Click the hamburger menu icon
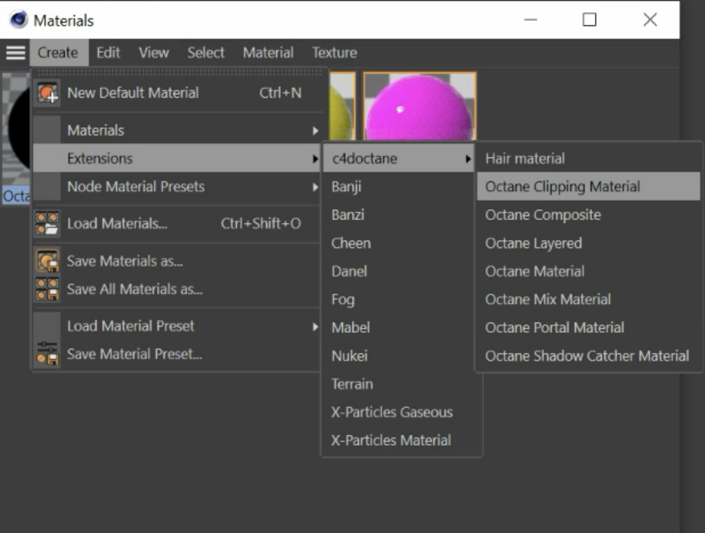Image resolution: width=705 pixels, height=533 pixels. pos(15,53)
